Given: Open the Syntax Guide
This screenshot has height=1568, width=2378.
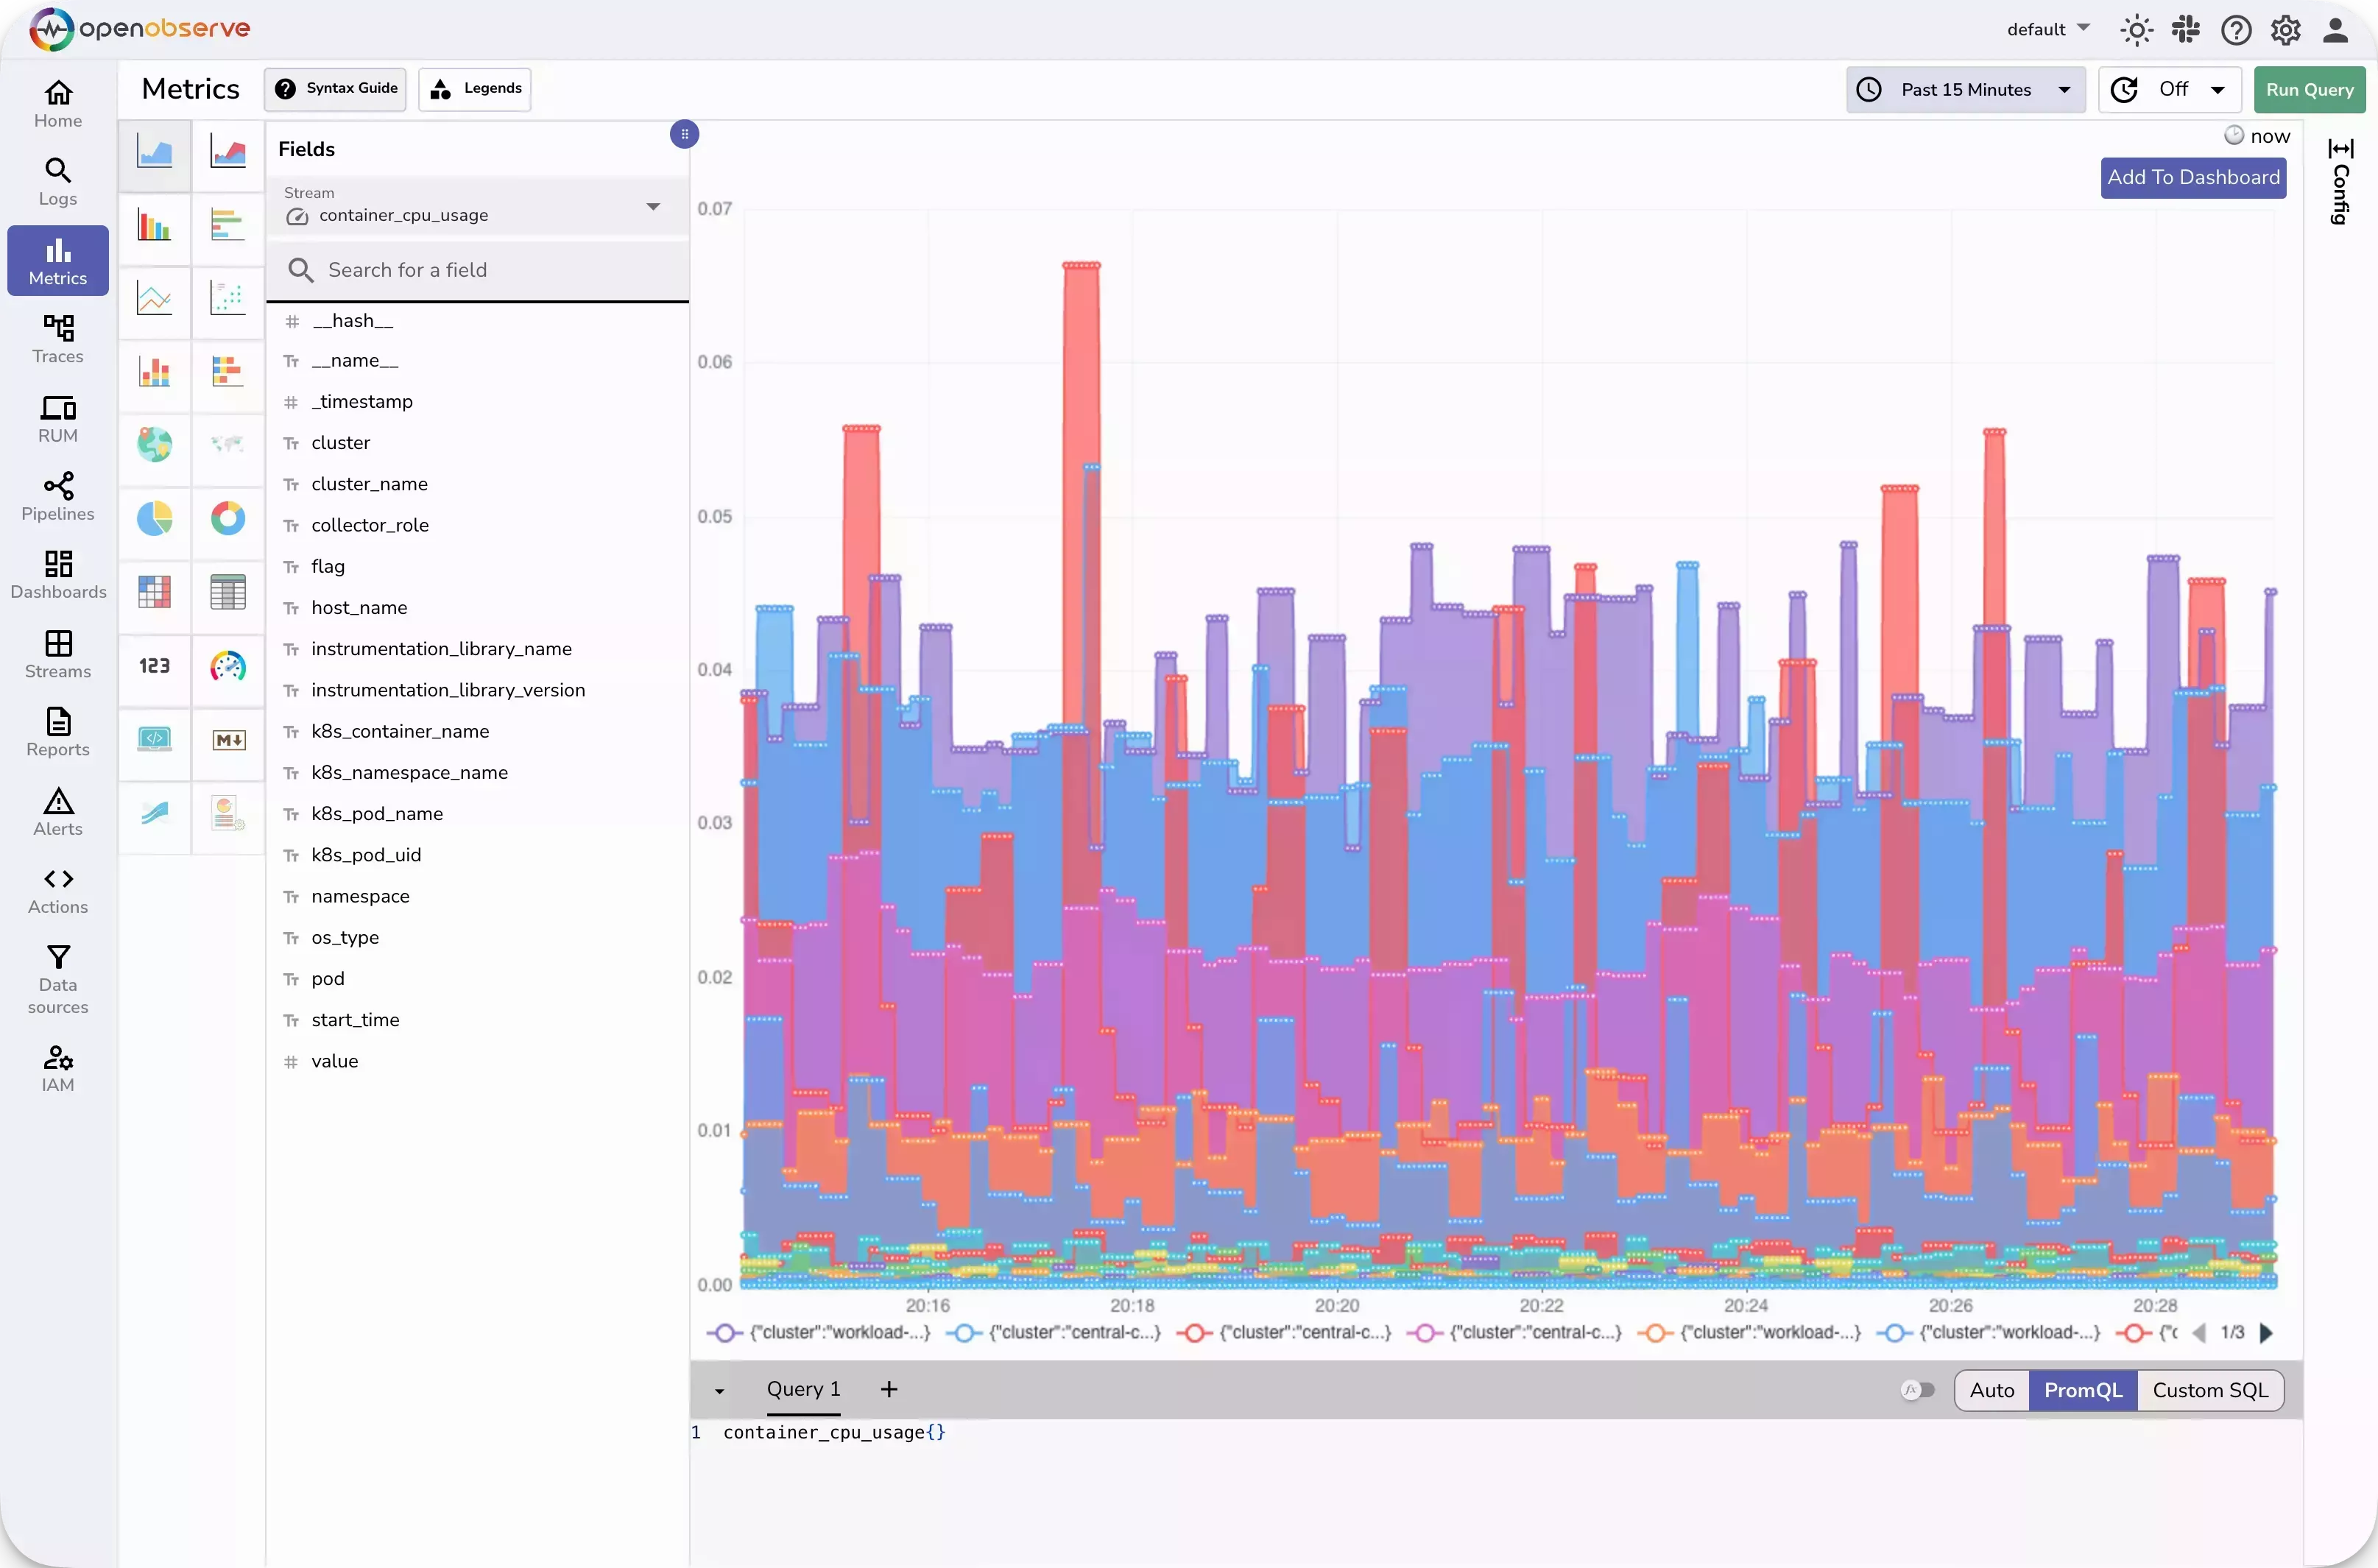Looking at the screenshot, I should [x=335, y=89].
